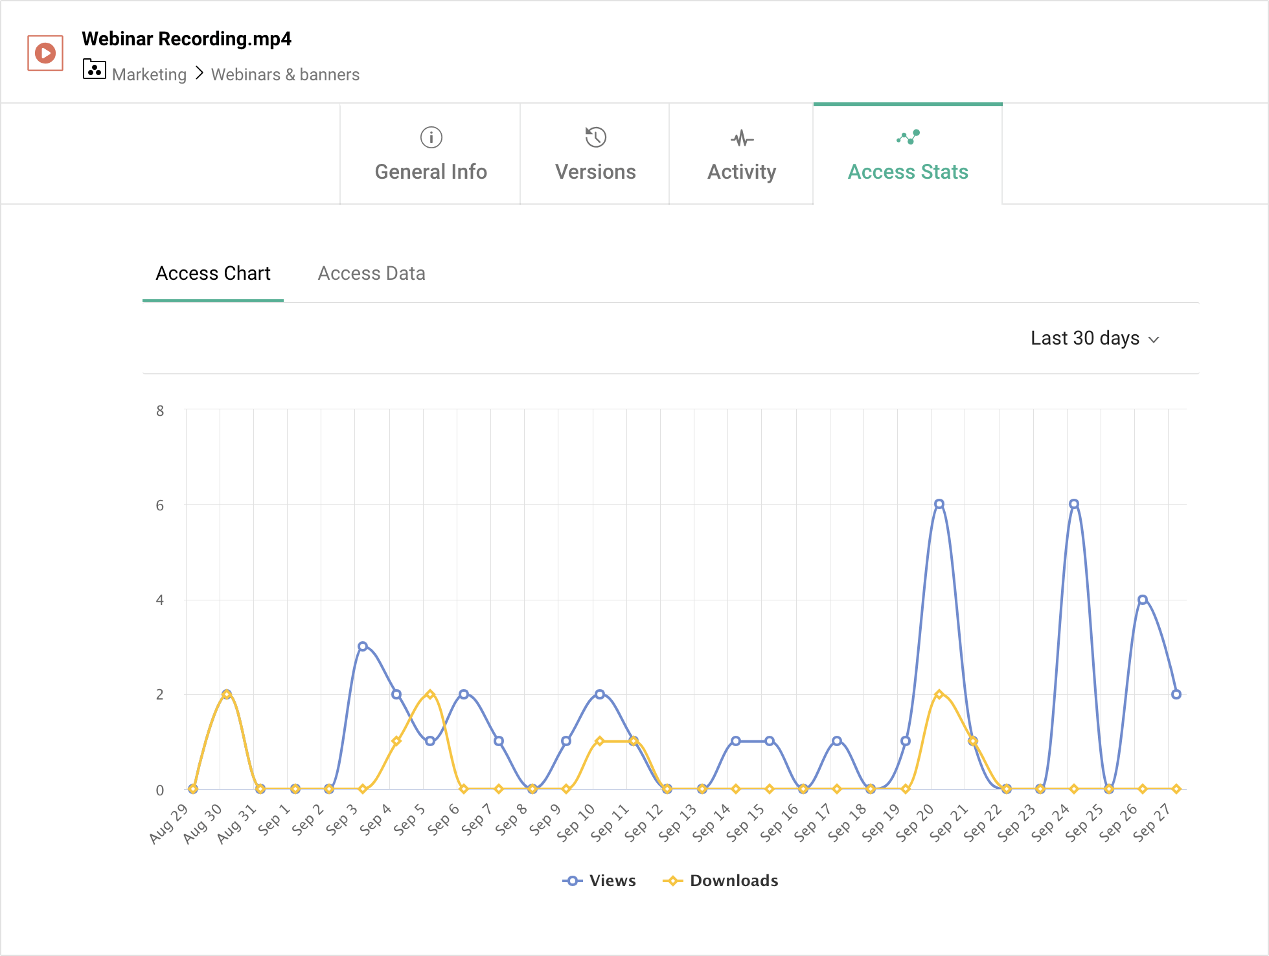This screenshot has width=1269, height=956.
Task: Click the Sep 20 views peak point
Action: [x=939, y=504]
